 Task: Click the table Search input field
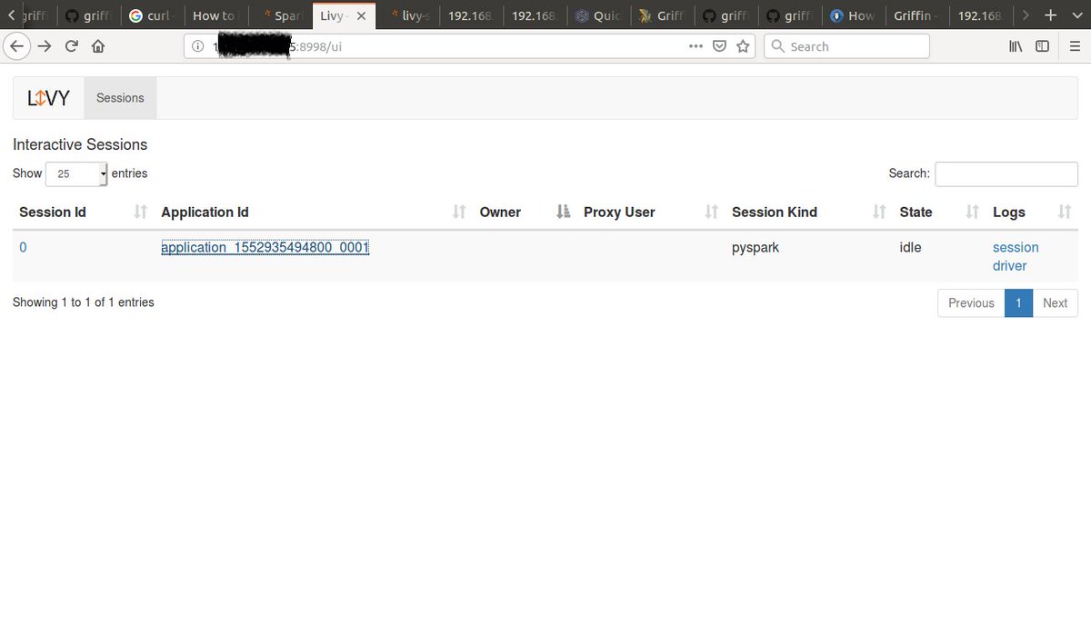(x=1006, y=173)
